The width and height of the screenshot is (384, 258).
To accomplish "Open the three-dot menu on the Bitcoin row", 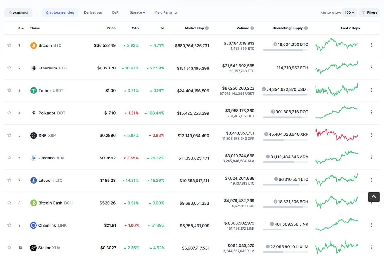I will 371,45.
